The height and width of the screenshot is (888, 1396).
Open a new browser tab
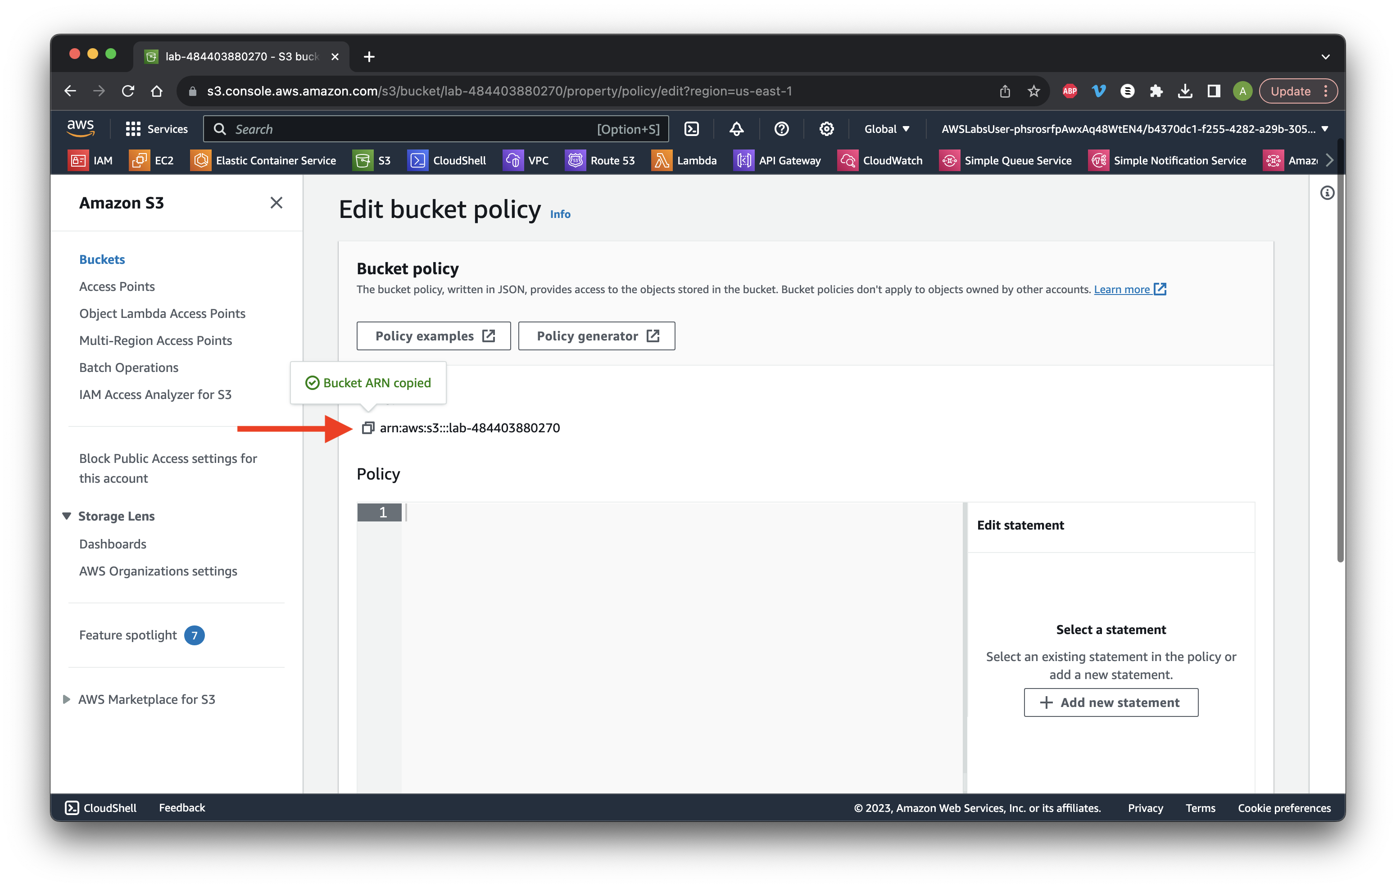[369, 56]
